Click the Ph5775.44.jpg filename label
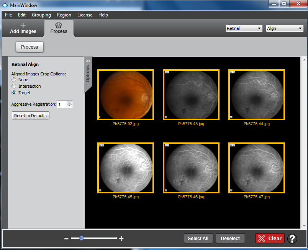Image resolution: width=308 pixels, height=250 pixels. [x=257, y=124]
